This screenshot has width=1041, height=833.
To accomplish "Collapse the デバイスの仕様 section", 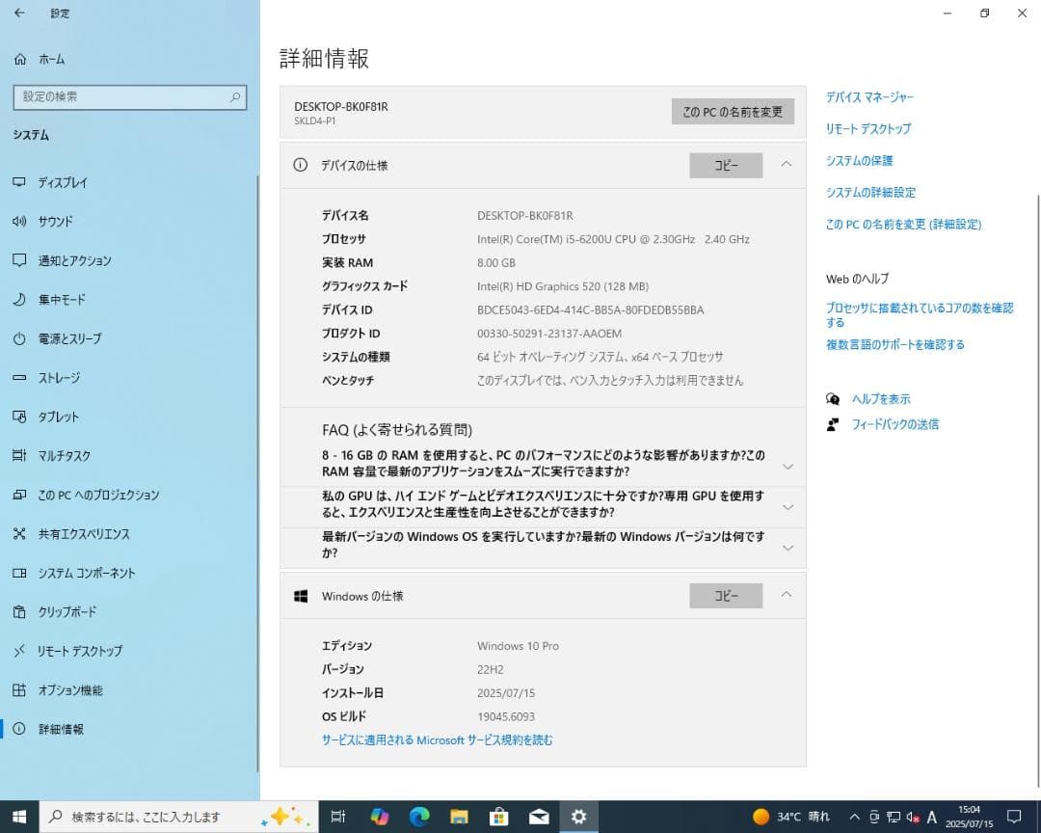I will point(786,165).
